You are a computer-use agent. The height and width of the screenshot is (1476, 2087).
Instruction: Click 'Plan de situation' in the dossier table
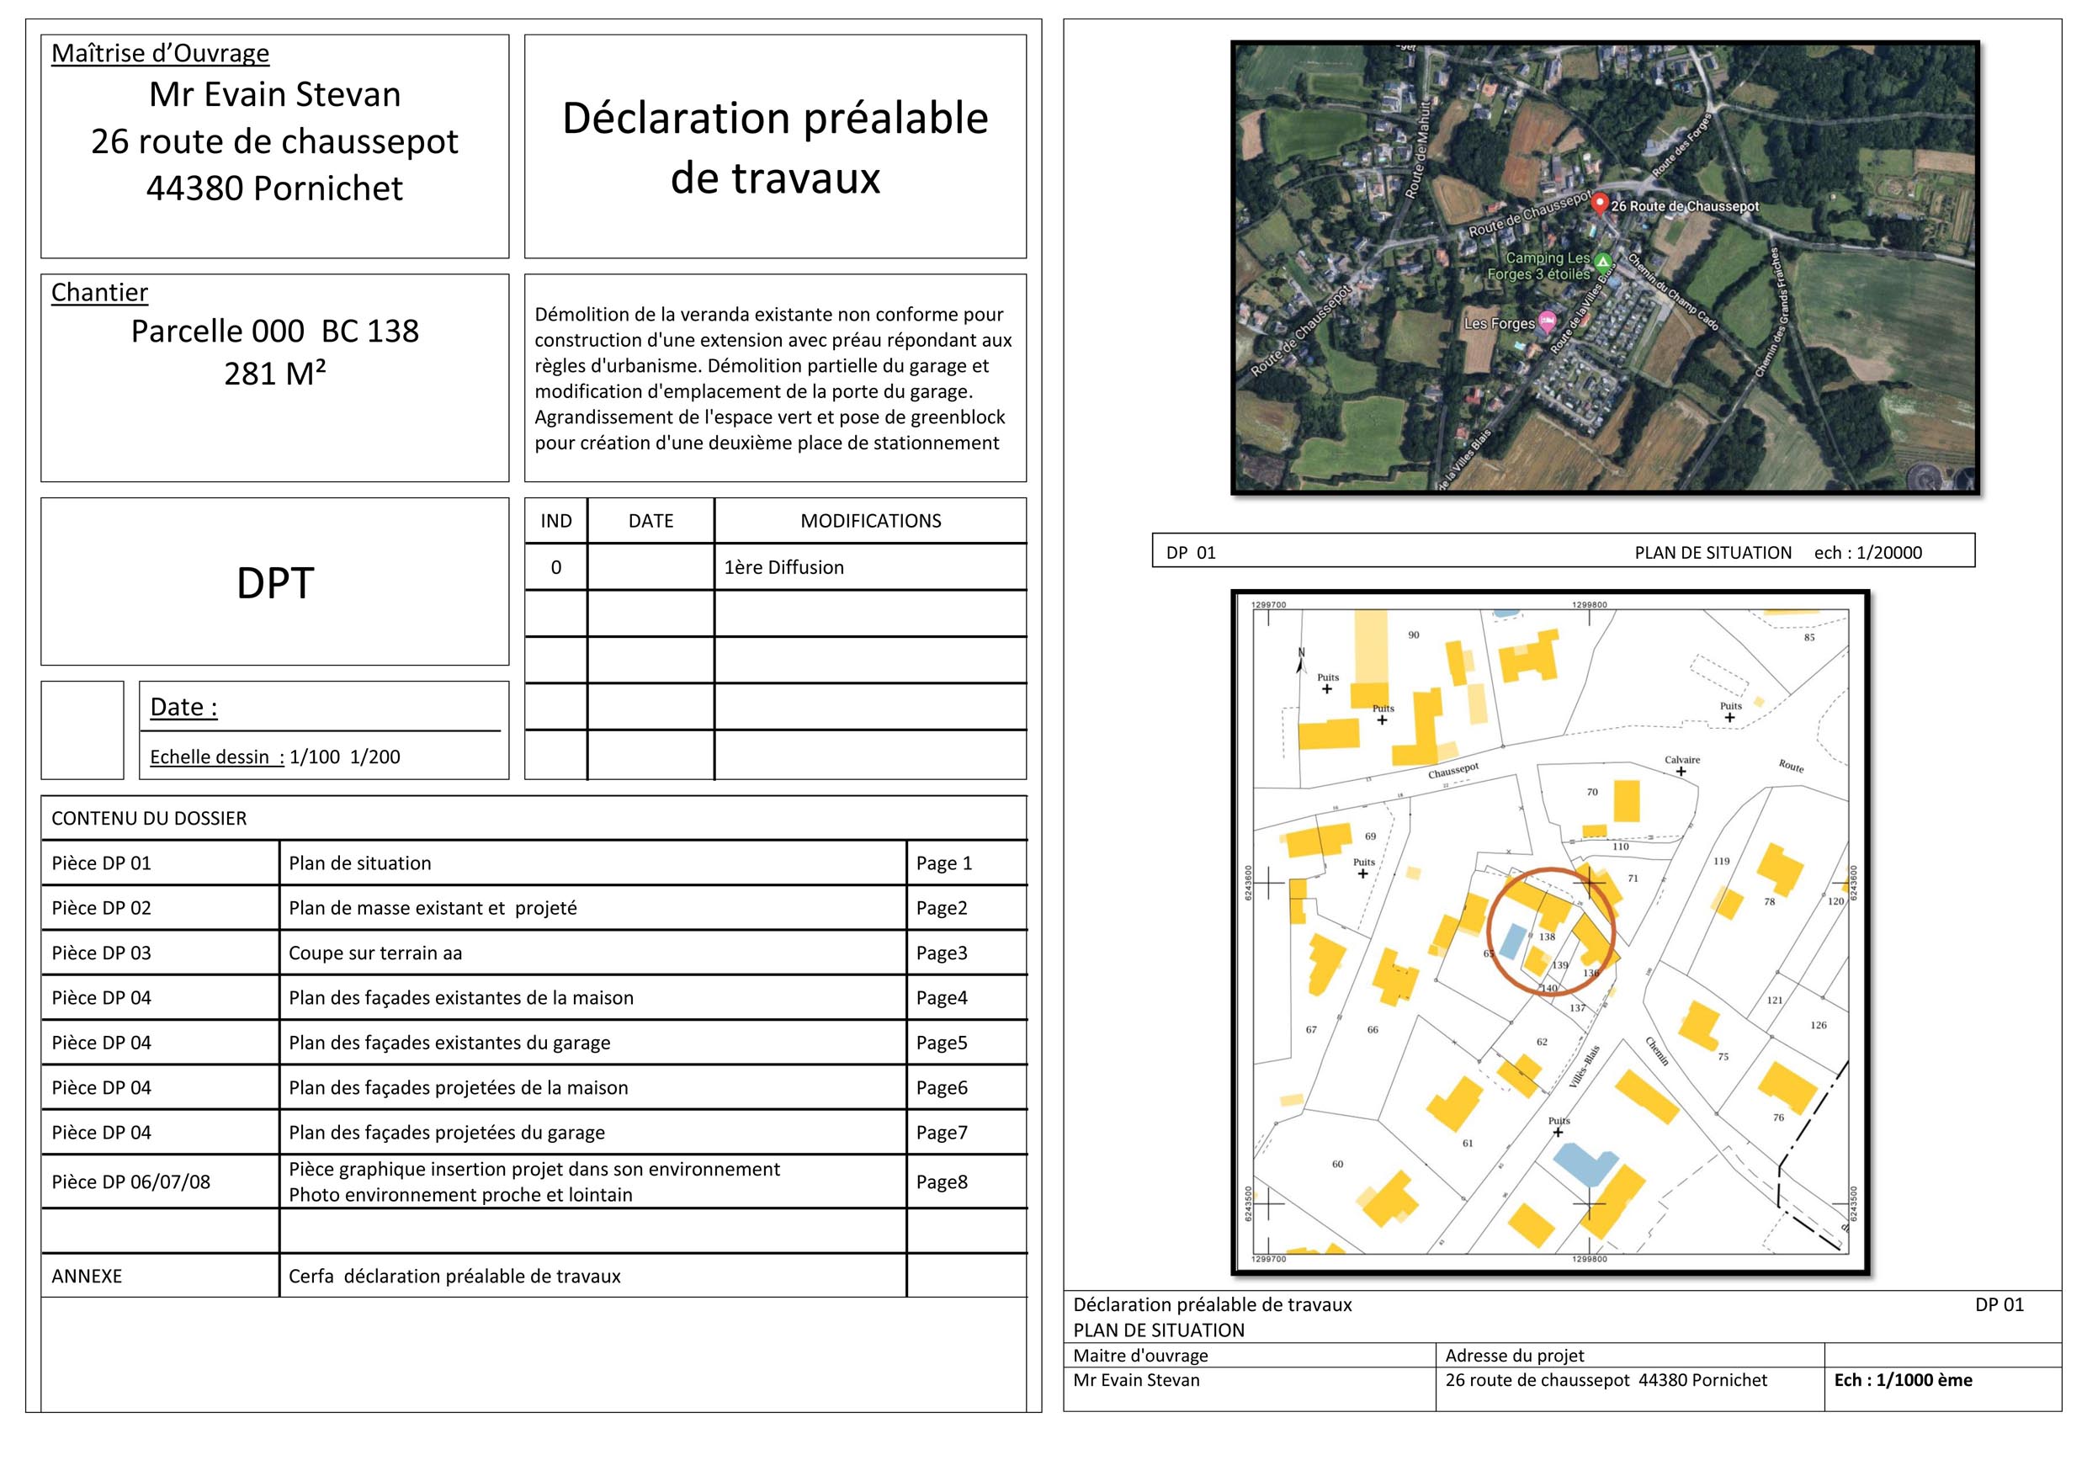pyautogui.click(x=360, y=863)
